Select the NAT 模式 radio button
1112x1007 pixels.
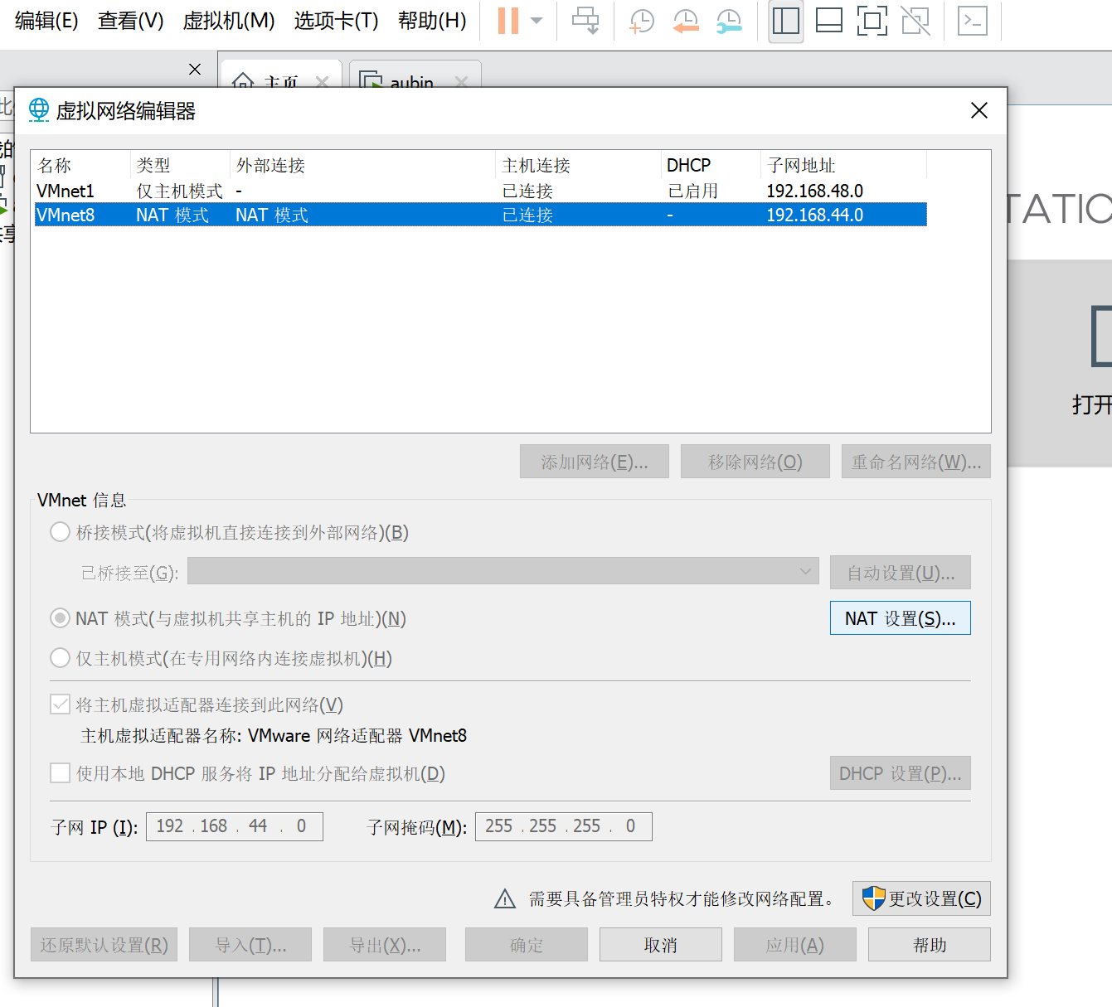(60, 618)
